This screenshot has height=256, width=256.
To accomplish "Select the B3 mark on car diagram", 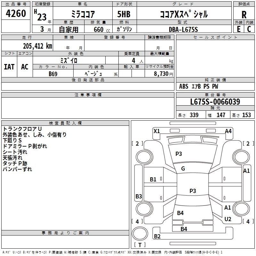I will click(139, 196).
